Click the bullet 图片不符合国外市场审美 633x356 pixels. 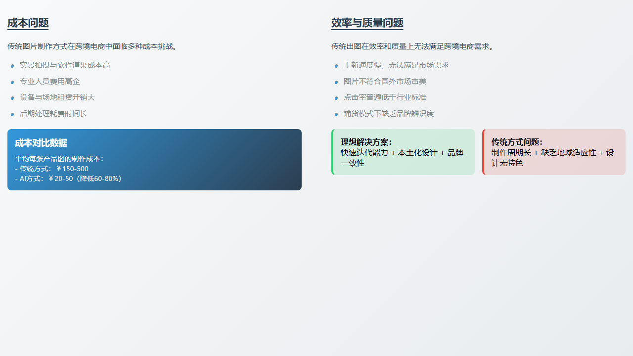pos(385,82)
